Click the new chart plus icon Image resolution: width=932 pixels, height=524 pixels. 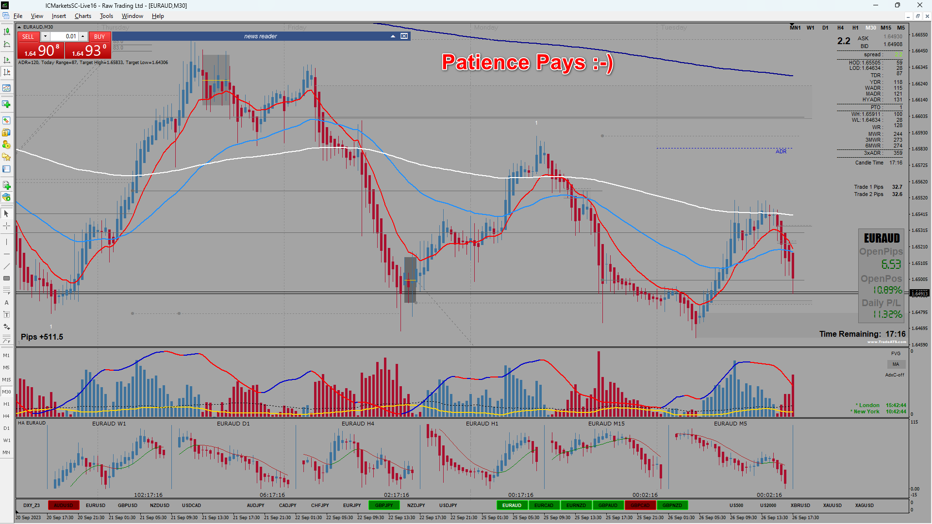pyautogui.click(x=6, y=104)
